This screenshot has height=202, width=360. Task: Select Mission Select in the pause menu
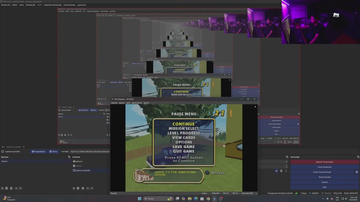pyautogui.click(x=184, y=128)
